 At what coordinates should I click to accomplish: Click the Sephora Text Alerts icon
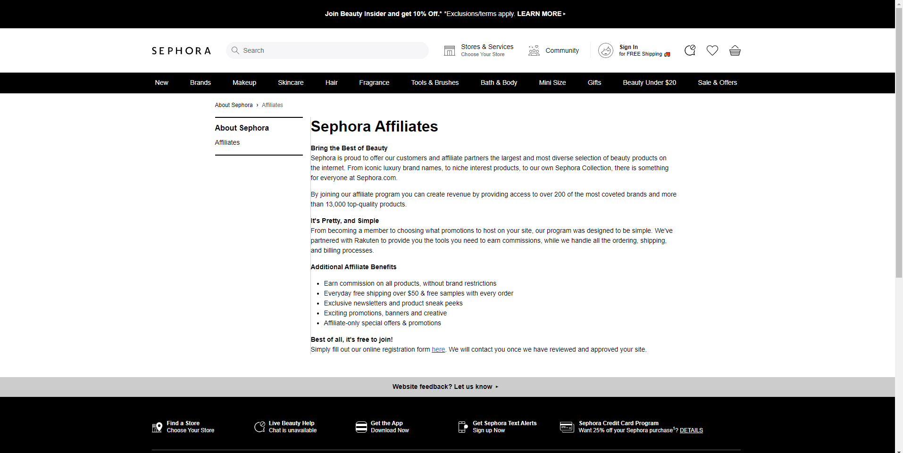[x=462, y=427]
